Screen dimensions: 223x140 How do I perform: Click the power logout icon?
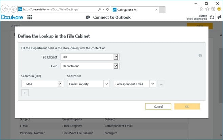pyautogui.click(x=212, y=17)
